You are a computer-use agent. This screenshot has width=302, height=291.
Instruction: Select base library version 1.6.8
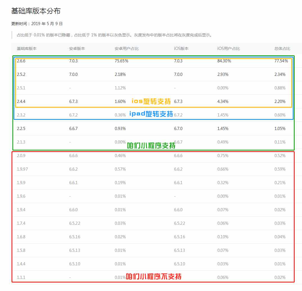tap(21, 237)
